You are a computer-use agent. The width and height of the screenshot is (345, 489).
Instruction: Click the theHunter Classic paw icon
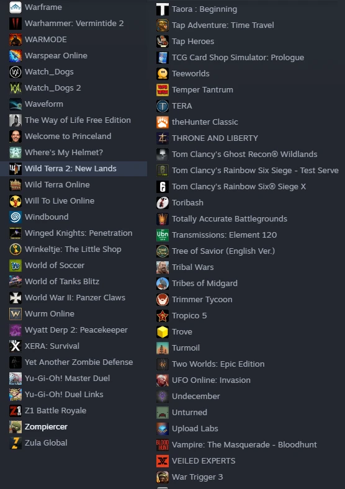click(x=163, y=122)
